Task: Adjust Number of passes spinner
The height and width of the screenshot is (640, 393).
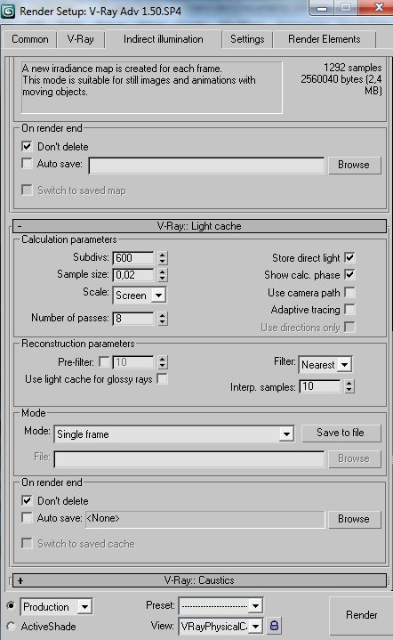Action: point(162,318)
